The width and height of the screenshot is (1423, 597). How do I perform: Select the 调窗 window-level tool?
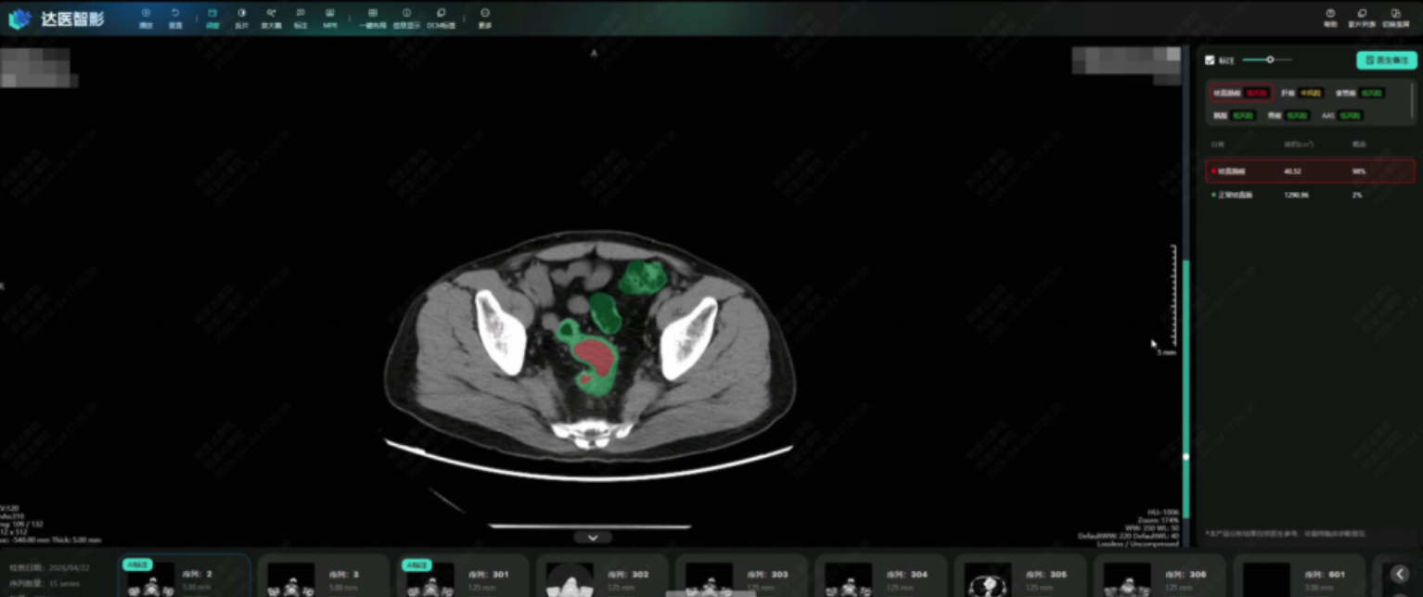[212, 18]
